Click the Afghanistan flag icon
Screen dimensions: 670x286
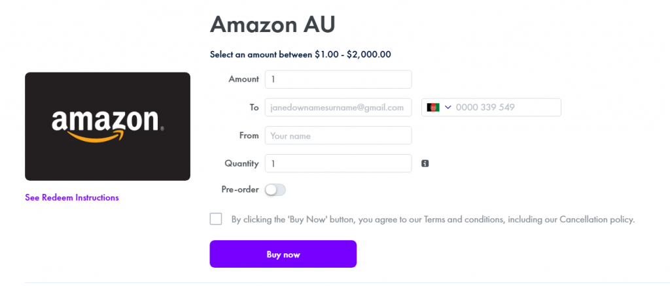pos(433,107)
